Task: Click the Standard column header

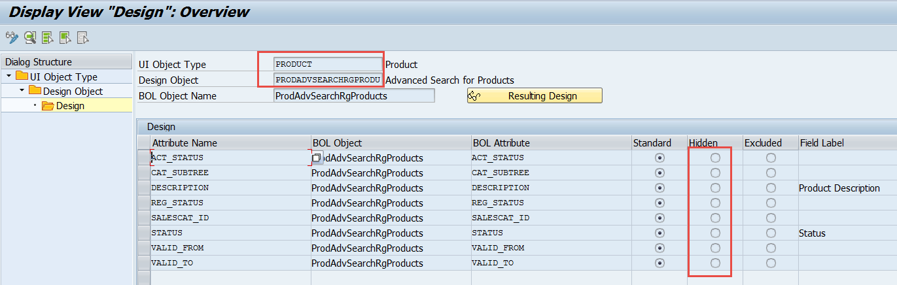Action: [x=659, y=142]
